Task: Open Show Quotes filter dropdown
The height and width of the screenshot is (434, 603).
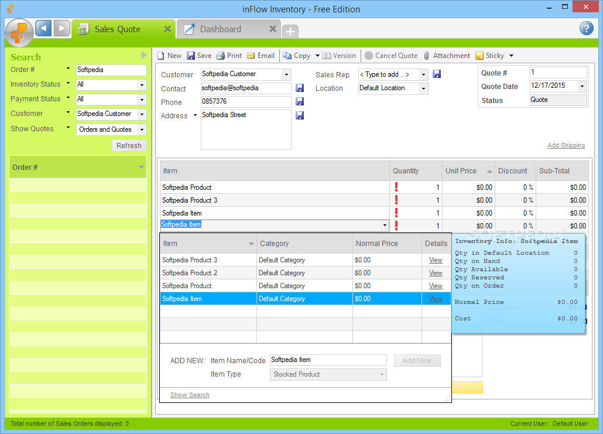Action: (142, 129)
